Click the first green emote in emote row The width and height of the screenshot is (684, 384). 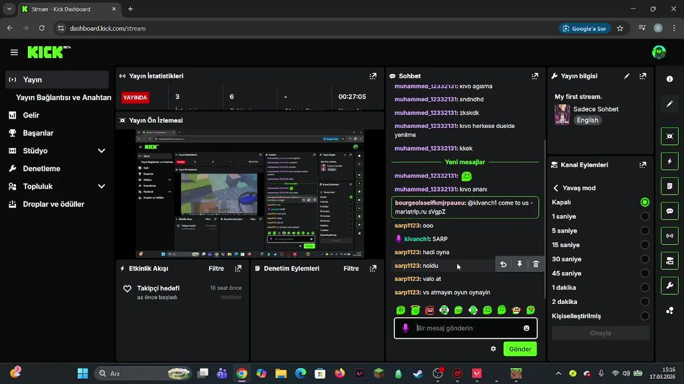(400, 310)
